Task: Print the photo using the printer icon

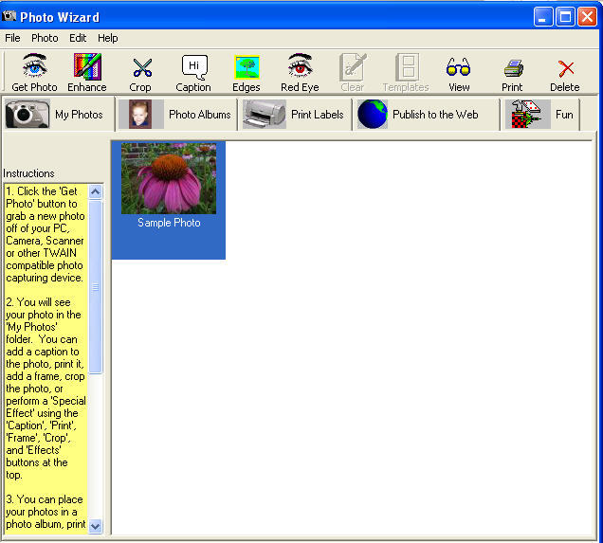Action: [513, 68]
